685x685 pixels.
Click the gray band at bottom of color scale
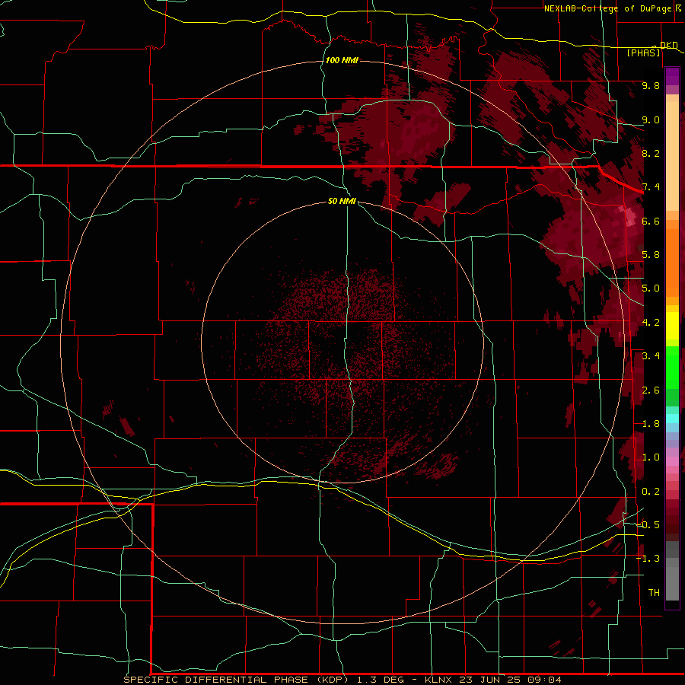click(672, 581)
